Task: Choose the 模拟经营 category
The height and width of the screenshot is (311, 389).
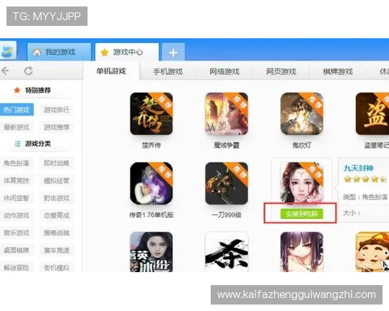Action: pyautogui.click(x=56, y=181)
